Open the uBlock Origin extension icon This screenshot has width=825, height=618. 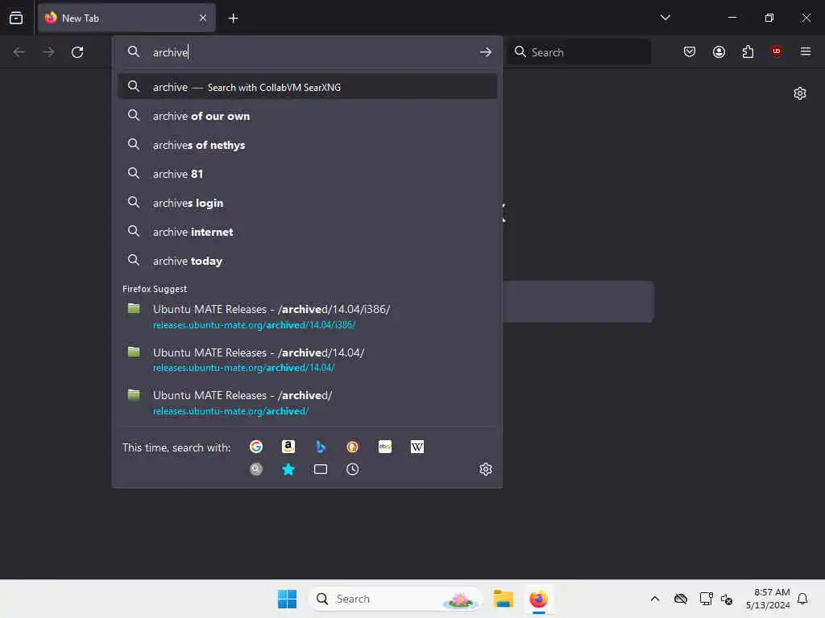click(776, 51)
